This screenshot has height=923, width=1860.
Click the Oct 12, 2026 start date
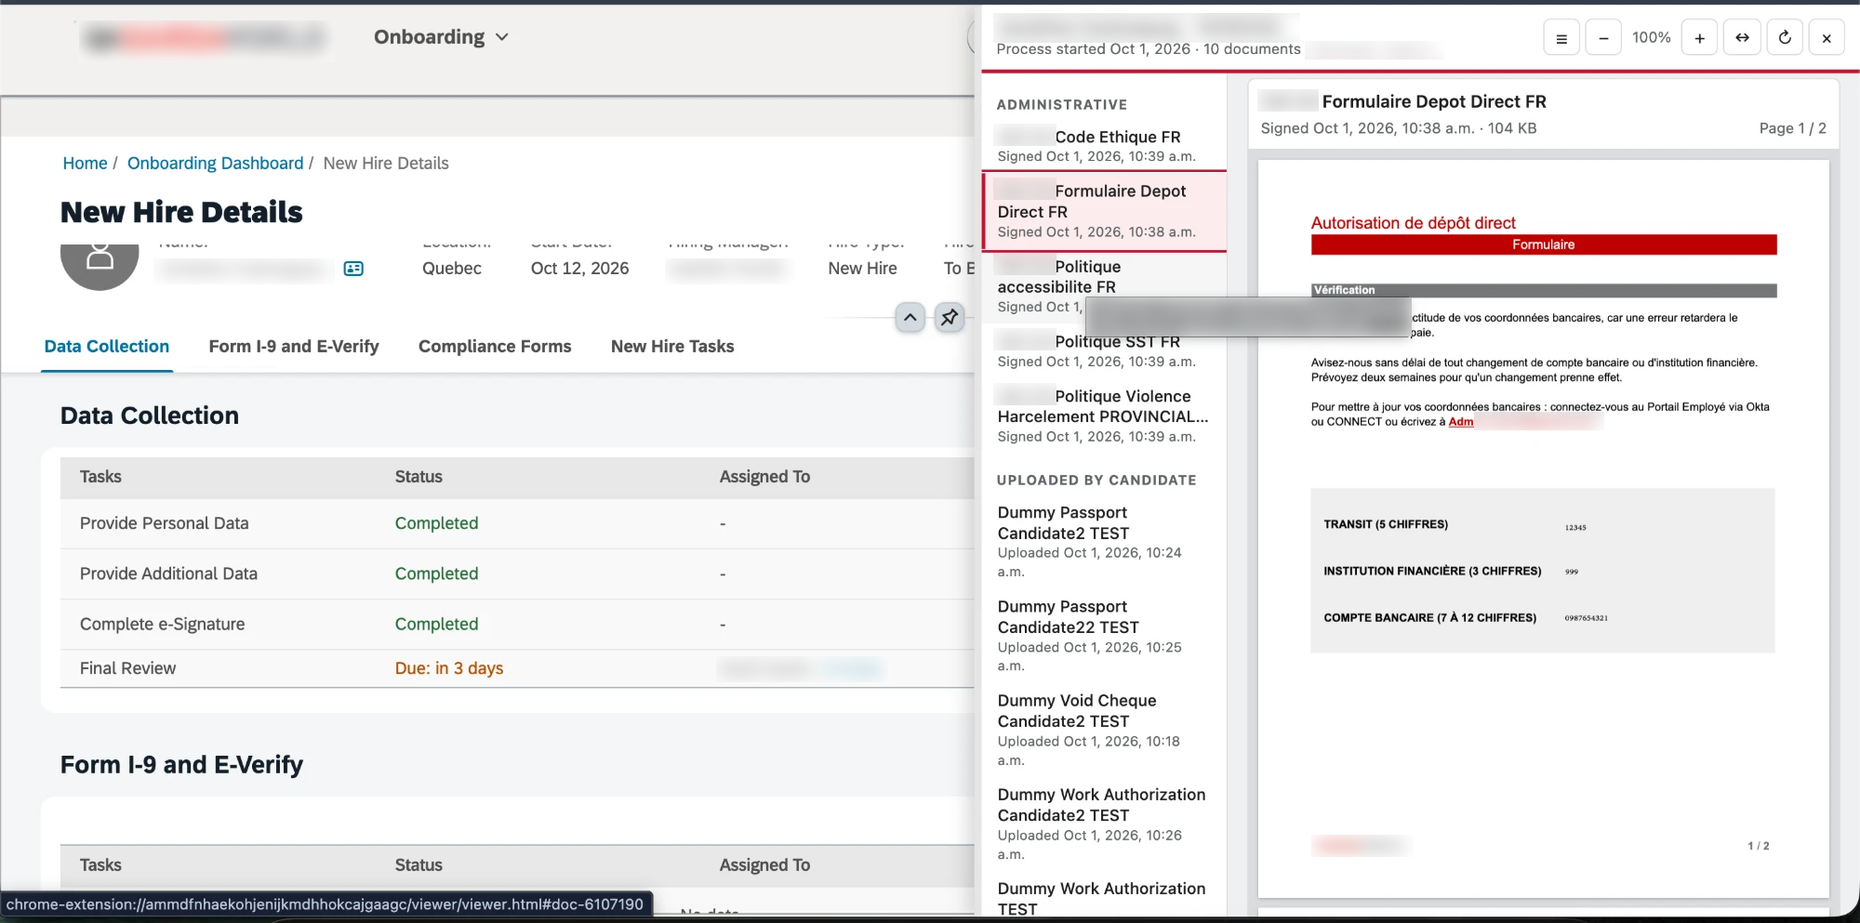(x=579, y=269)
